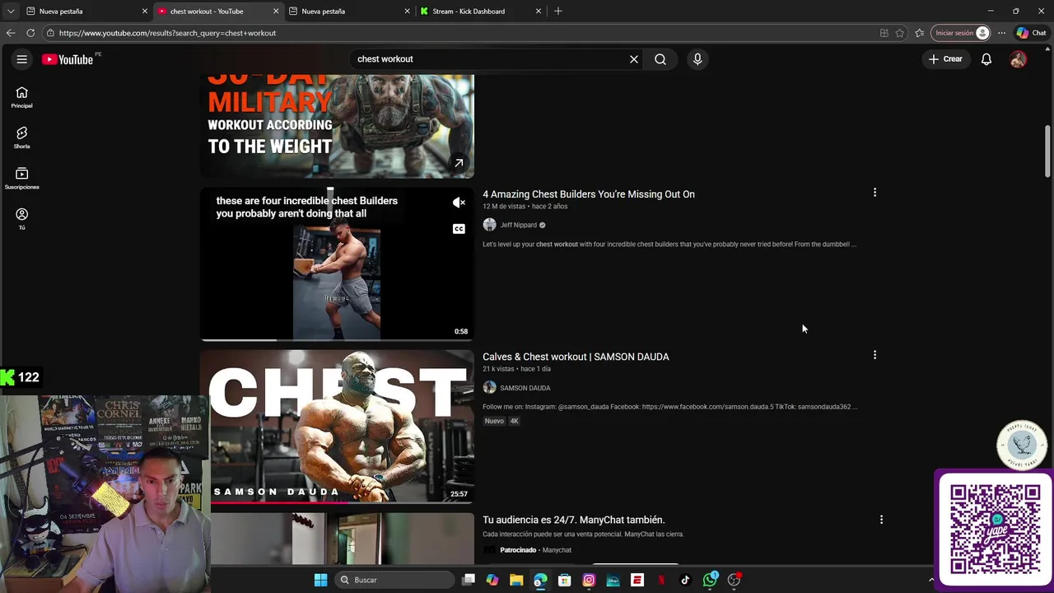Open a new browser tab with plus
Screen dimensions: 1054x593
[x=558, y=12]
